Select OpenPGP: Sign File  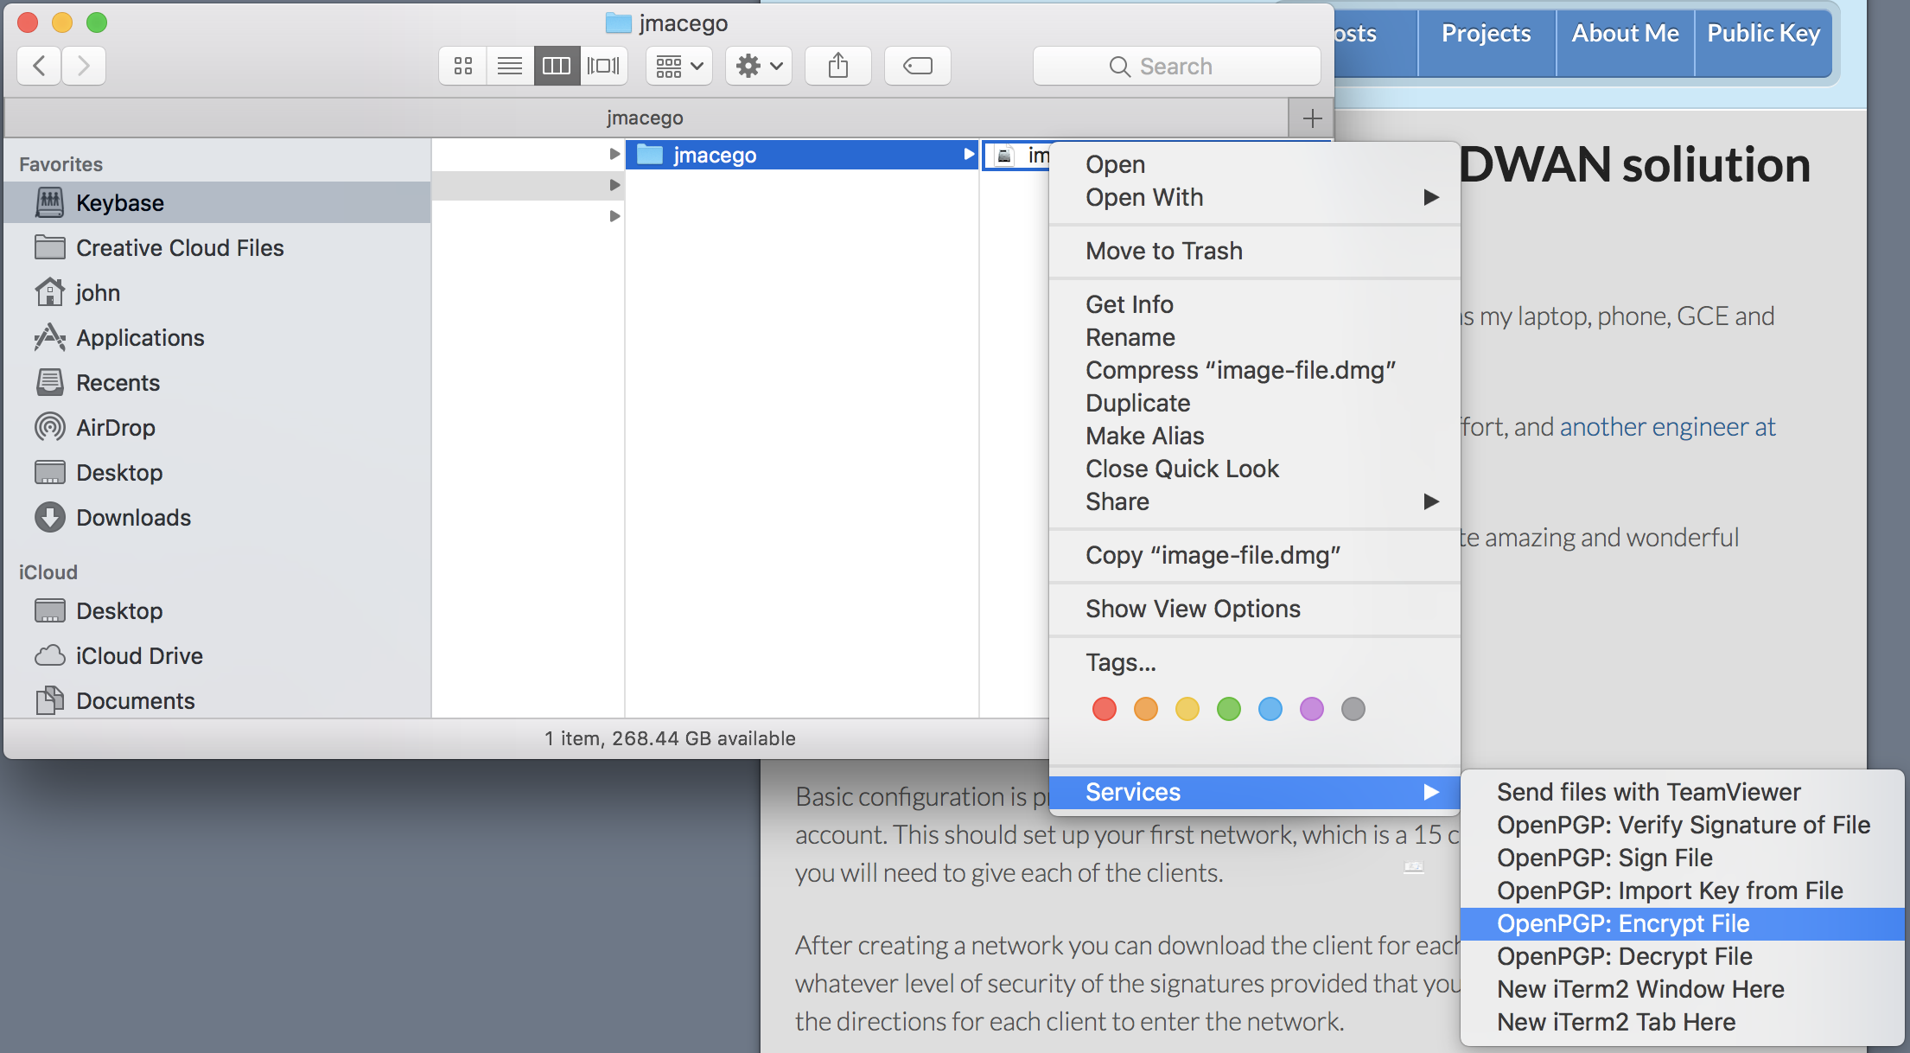1682,858
